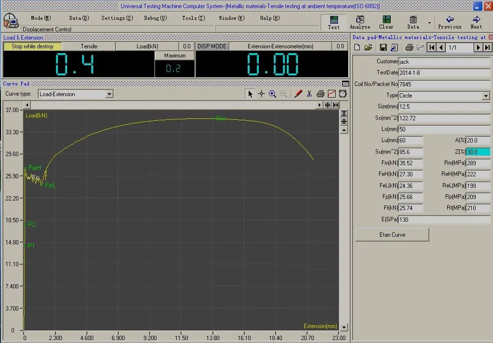Click the Analyse toolbar button

[360, 22]
